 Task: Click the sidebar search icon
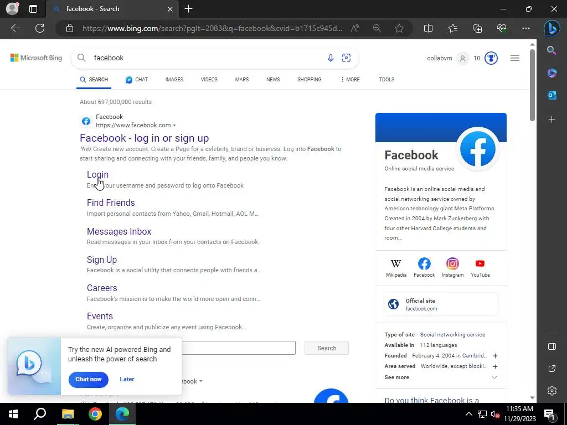pos(551,50)
